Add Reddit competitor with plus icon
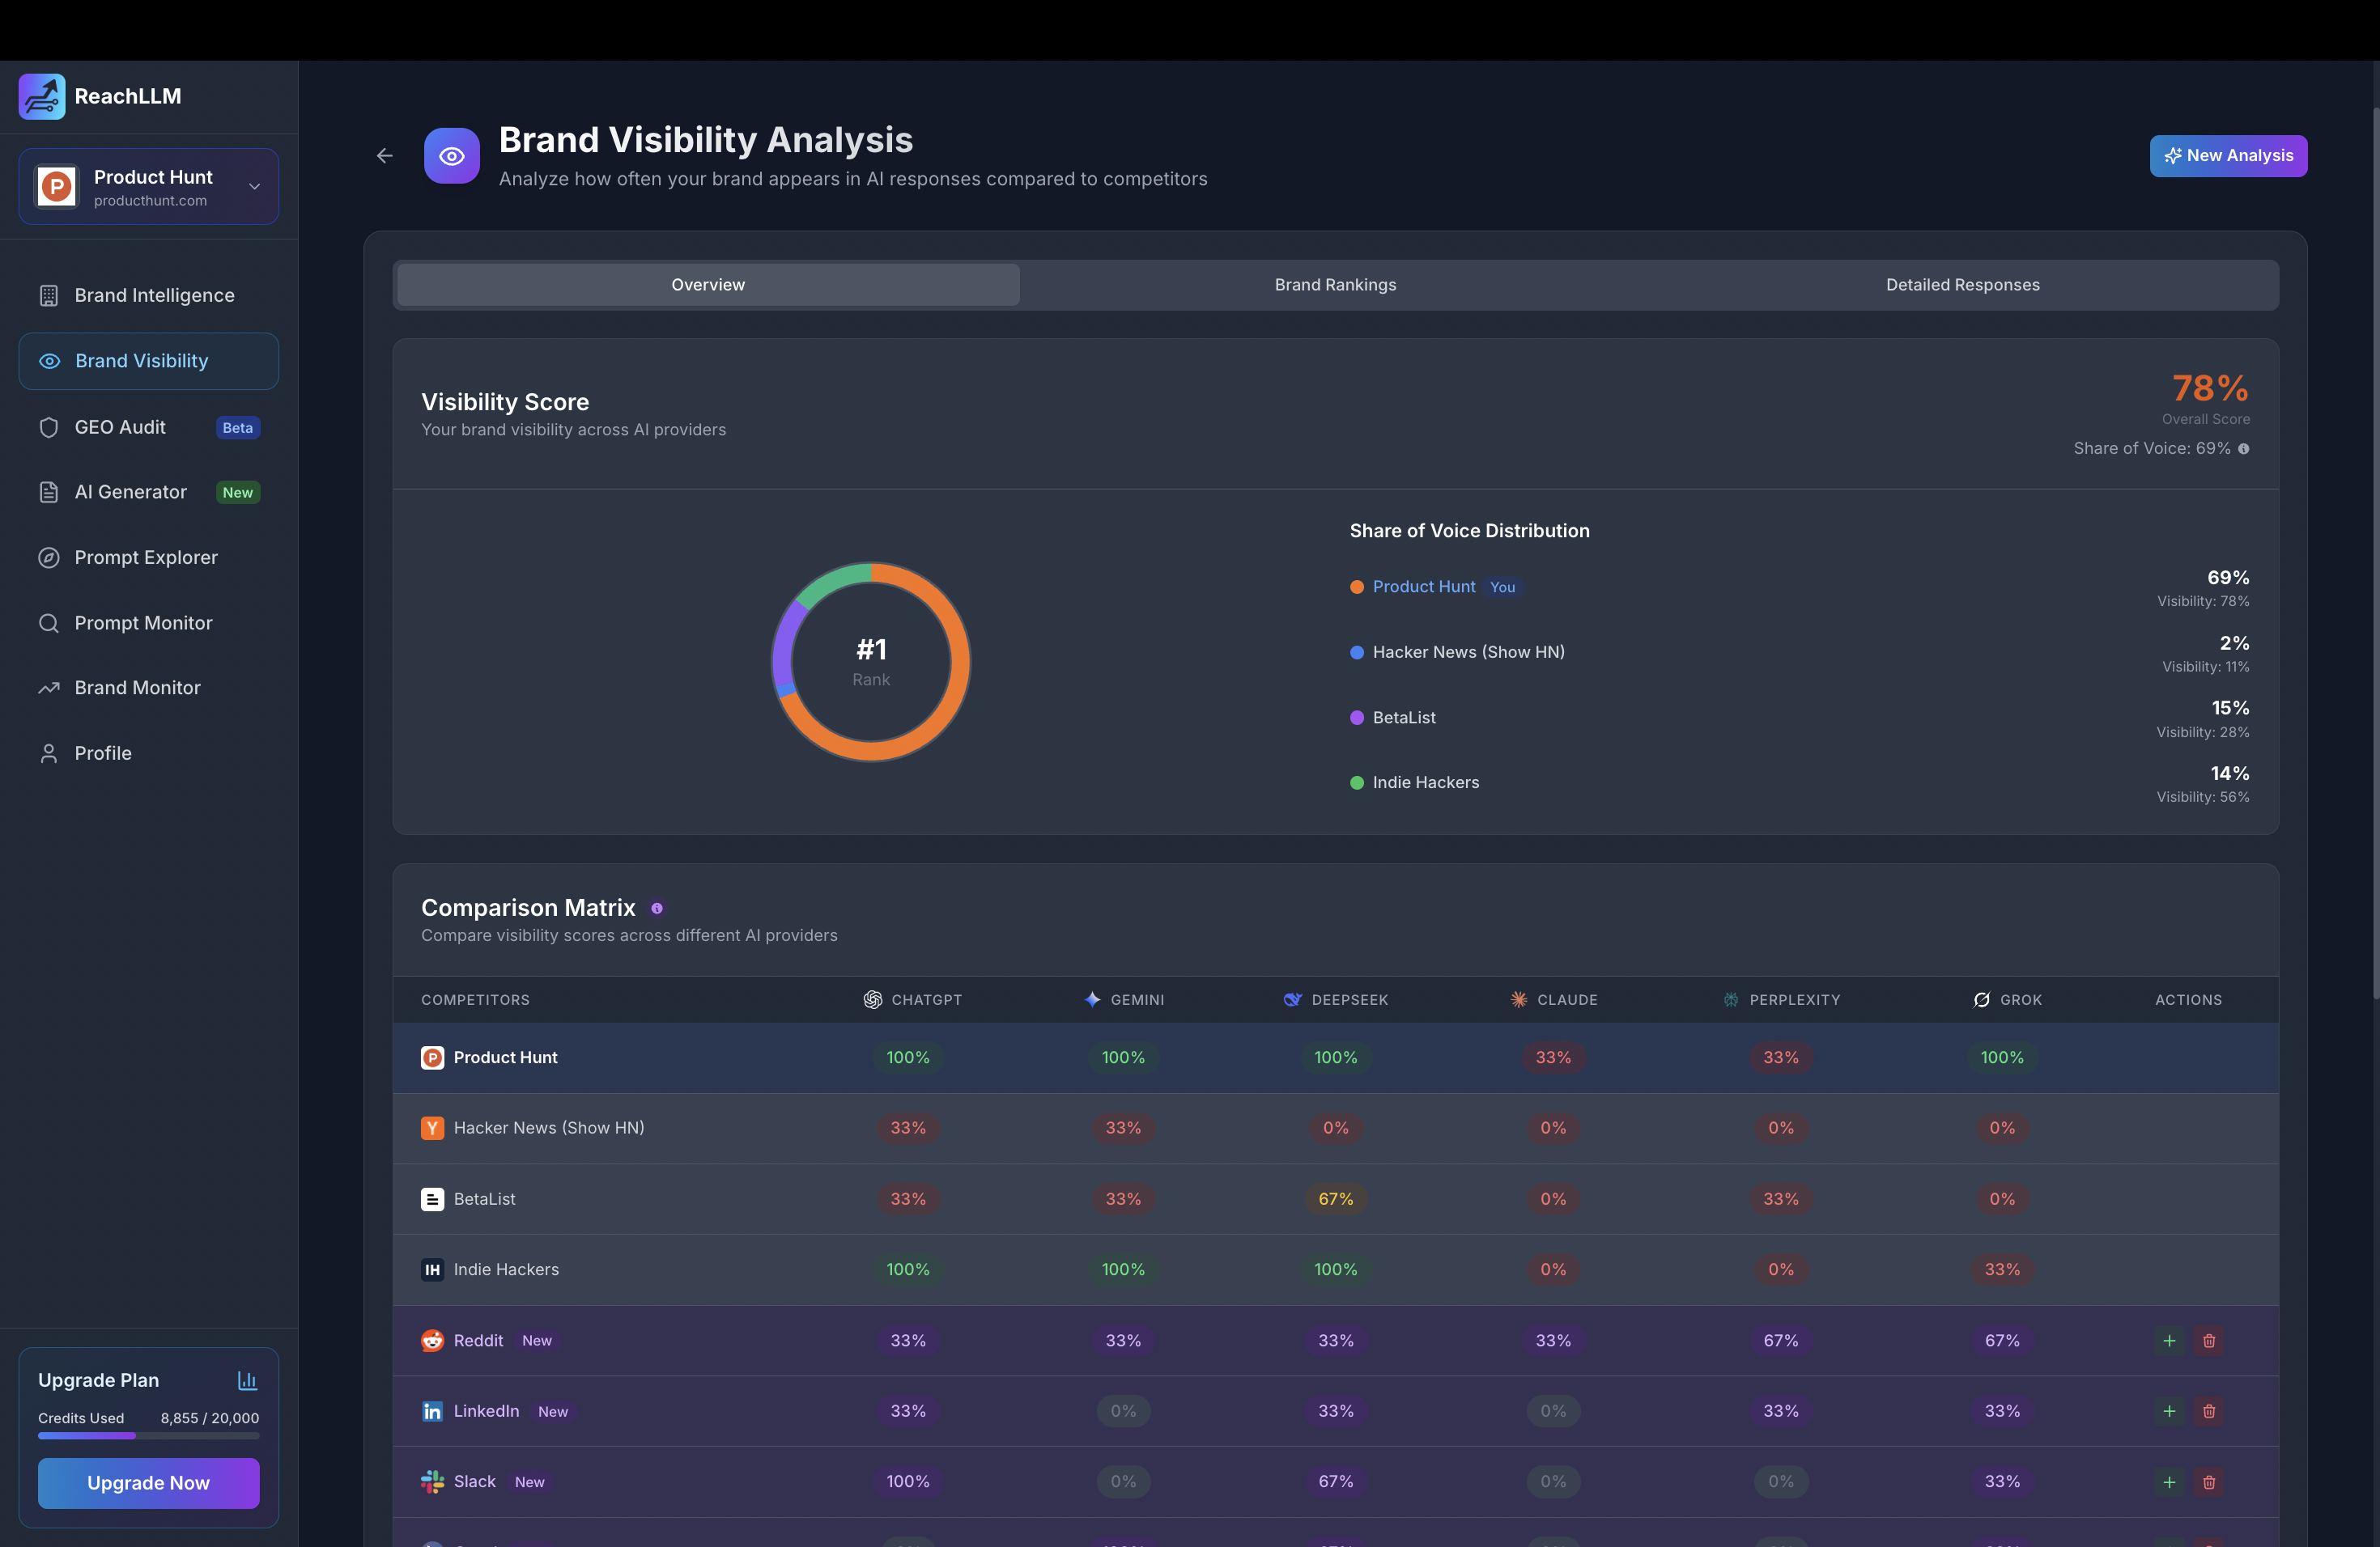This screenshot has width=2380, height=1547. 2169,1341
